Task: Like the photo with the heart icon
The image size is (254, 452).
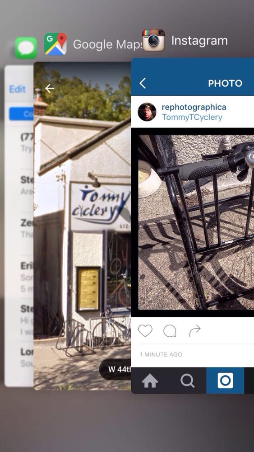Action: pos(145,331)
